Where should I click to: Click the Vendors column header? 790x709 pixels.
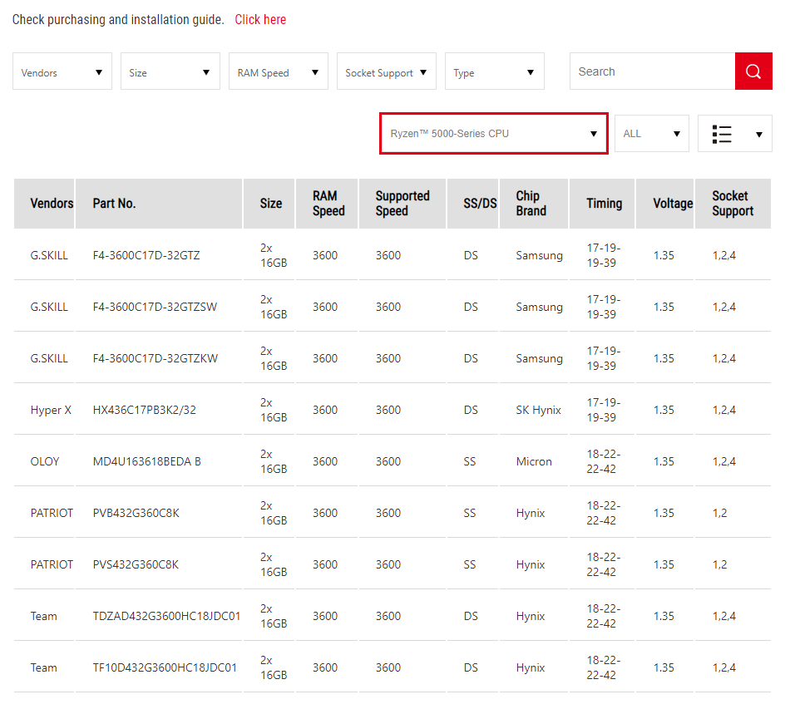click(44, 204)
